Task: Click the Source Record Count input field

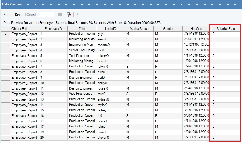Action: (x=45, y=15)
